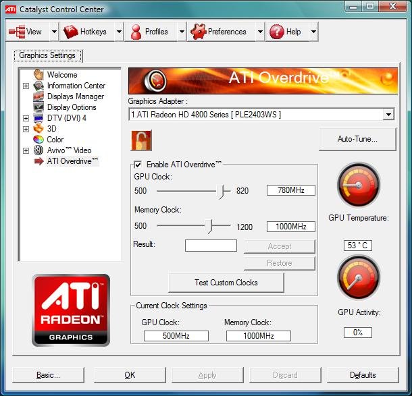Open the Graphics Adapter dropdown list
This screenshot has height=396, width=412.
(388, 115)
